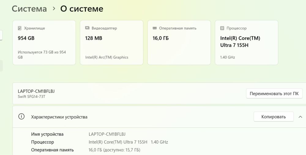Click the 1.40 GHz text in processor card
306x155 pixels.
[228, 57]
